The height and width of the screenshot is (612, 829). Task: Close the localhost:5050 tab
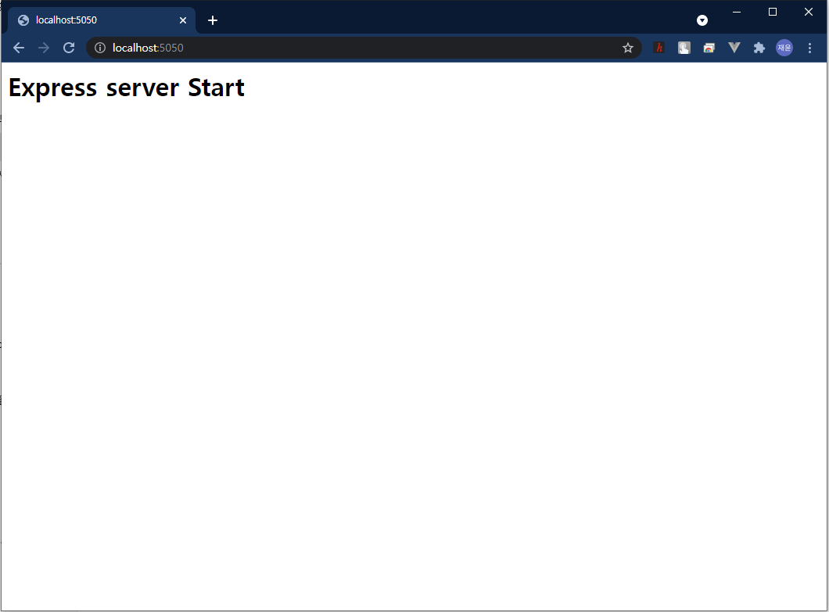[183, 20]
